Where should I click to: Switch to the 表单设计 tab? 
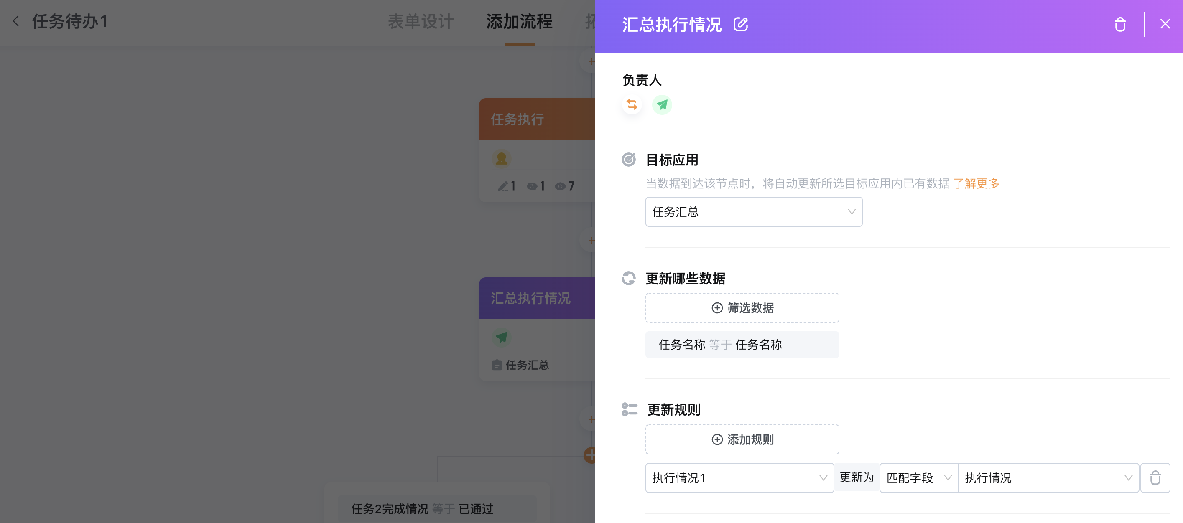[421, 22]
